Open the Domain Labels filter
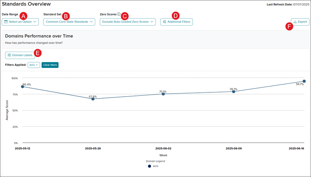Image resolution: width=311 pixels, height=177 pixels. 20,55
